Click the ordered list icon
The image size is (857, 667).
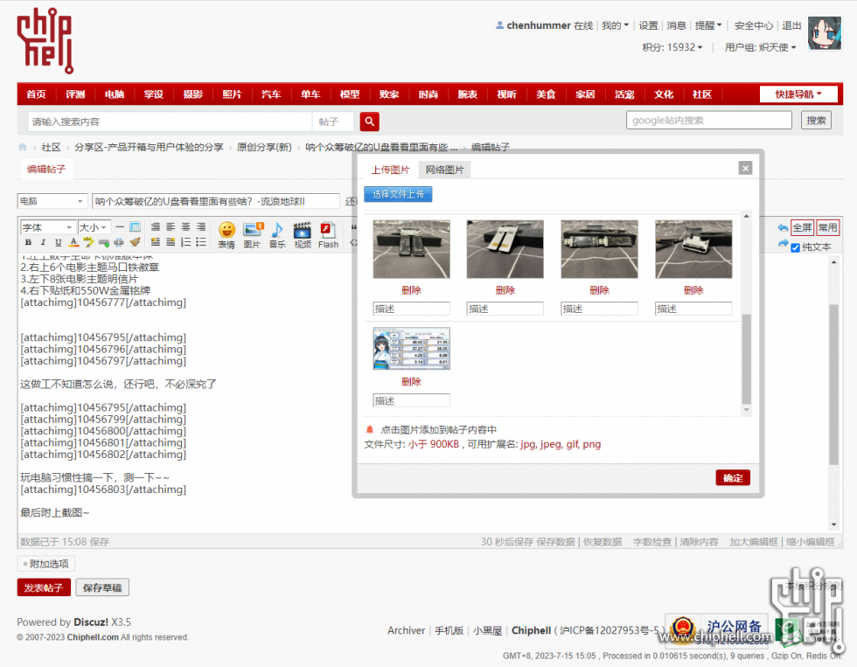[185, 242]
